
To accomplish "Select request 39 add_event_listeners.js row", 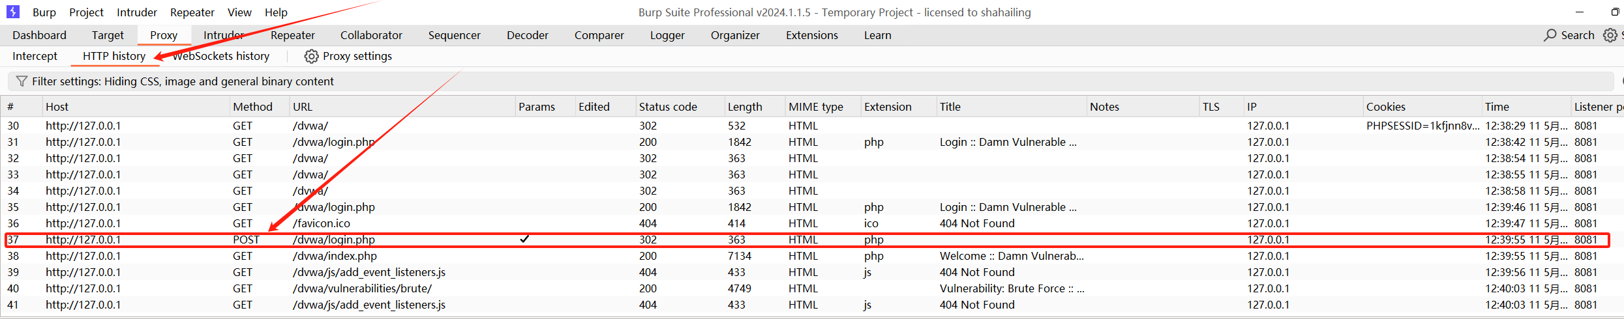I will pyautogui.click(x=812, y=272).
